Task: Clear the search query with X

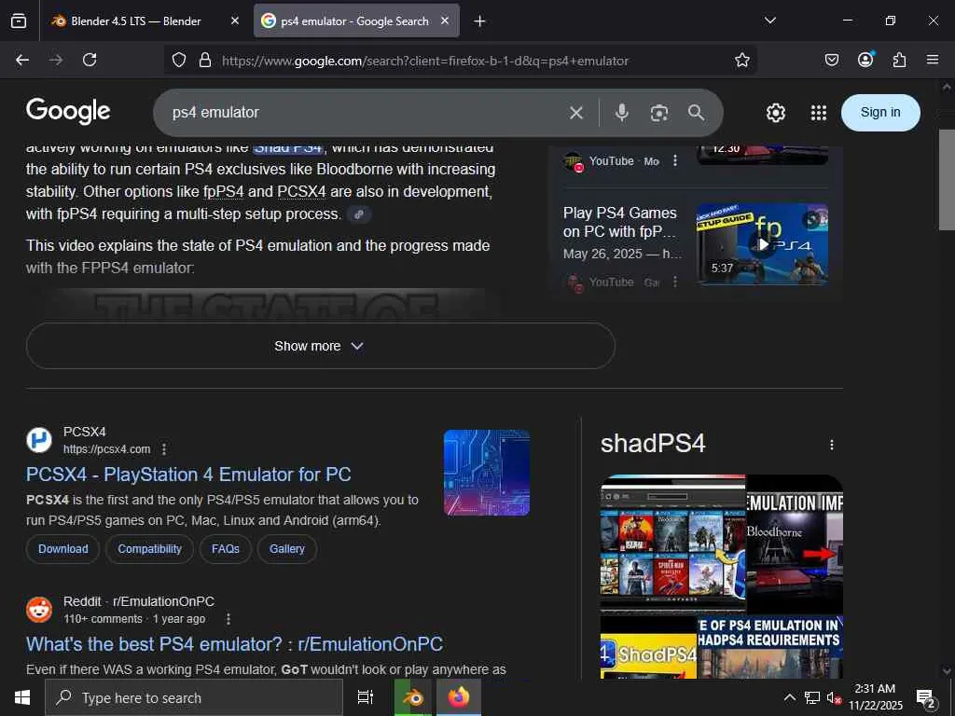Action: 576,113
